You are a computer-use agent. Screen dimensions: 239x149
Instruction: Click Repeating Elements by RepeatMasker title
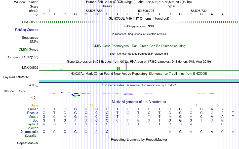pos(139,139)
